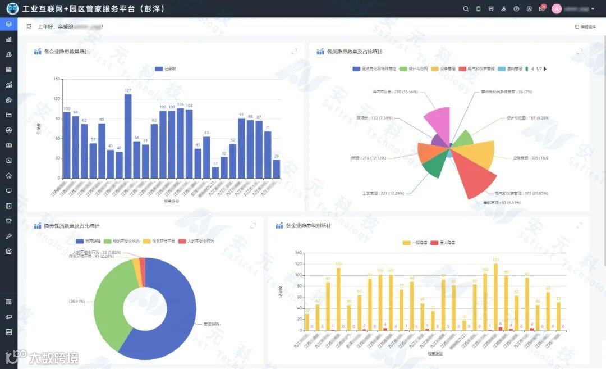Open the clock document sidebar icon
This screenshot has height=369, width=606.
pos(8,160)
